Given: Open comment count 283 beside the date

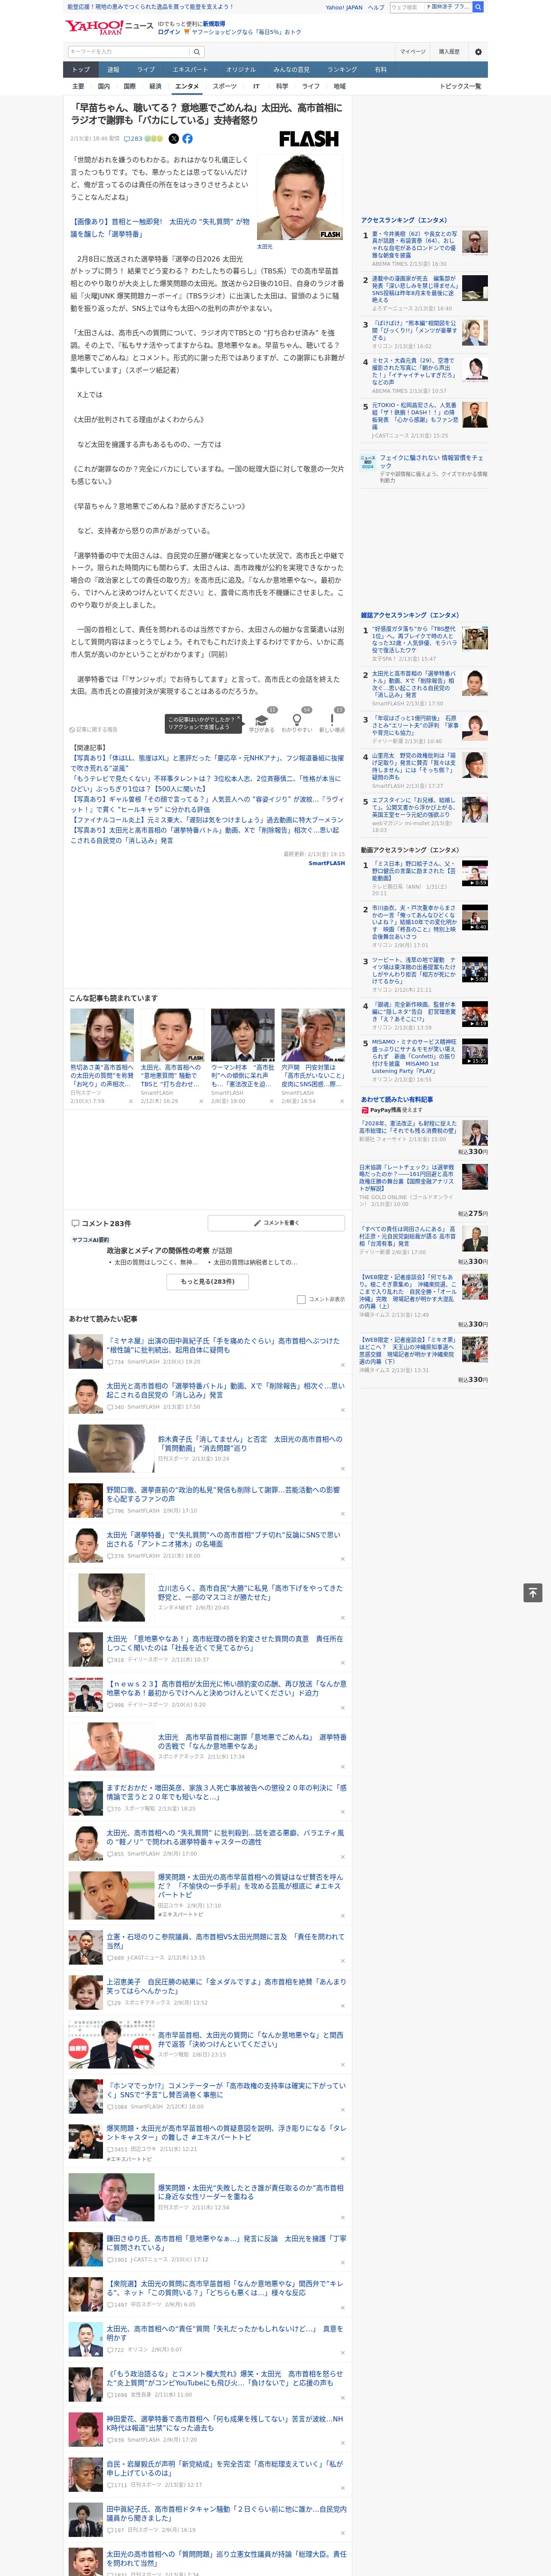Looking at the screenshot, I should click(x=133, y=139).
